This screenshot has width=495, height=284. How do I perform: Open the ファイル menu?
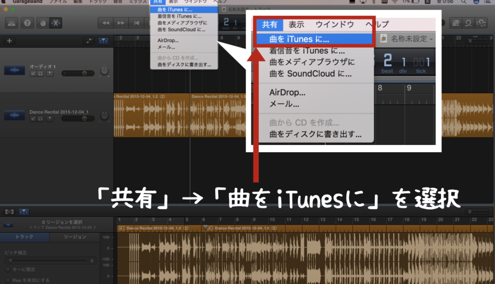58,2
